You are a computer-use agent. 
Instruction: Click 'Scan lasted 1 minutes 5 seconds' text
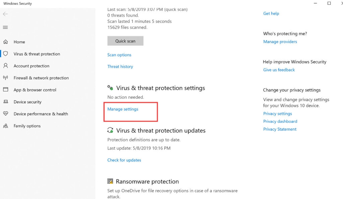tap(139, 21)
